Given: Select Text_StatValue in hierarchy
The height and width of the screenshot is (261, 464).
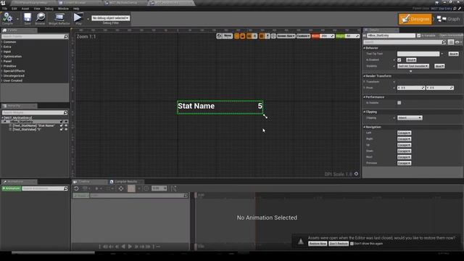Looking at the screenshot, I should pyautogui.click(x=27, y=129).
